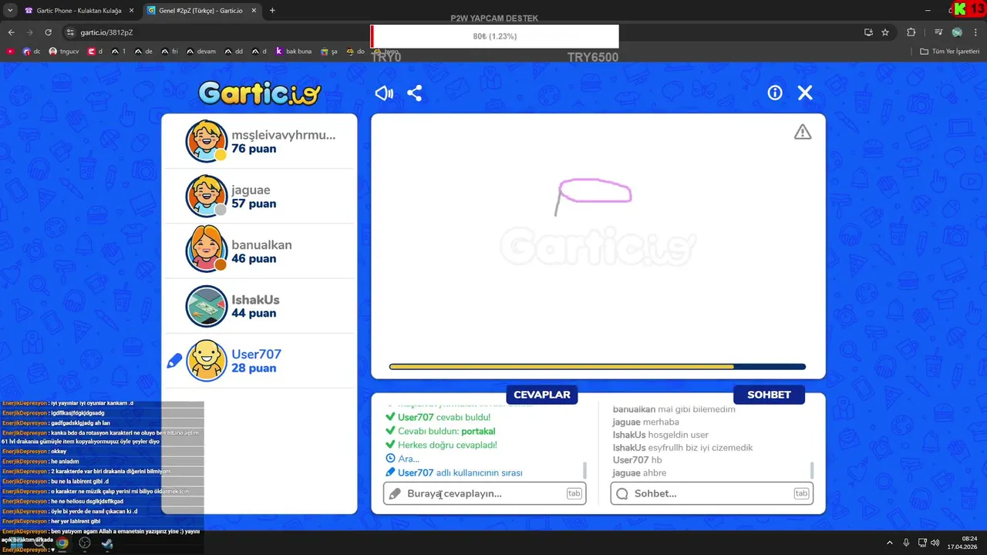Screen dimensions: 987x555
Task: Open the site information icon in address bar
Action: coord(69,32)
